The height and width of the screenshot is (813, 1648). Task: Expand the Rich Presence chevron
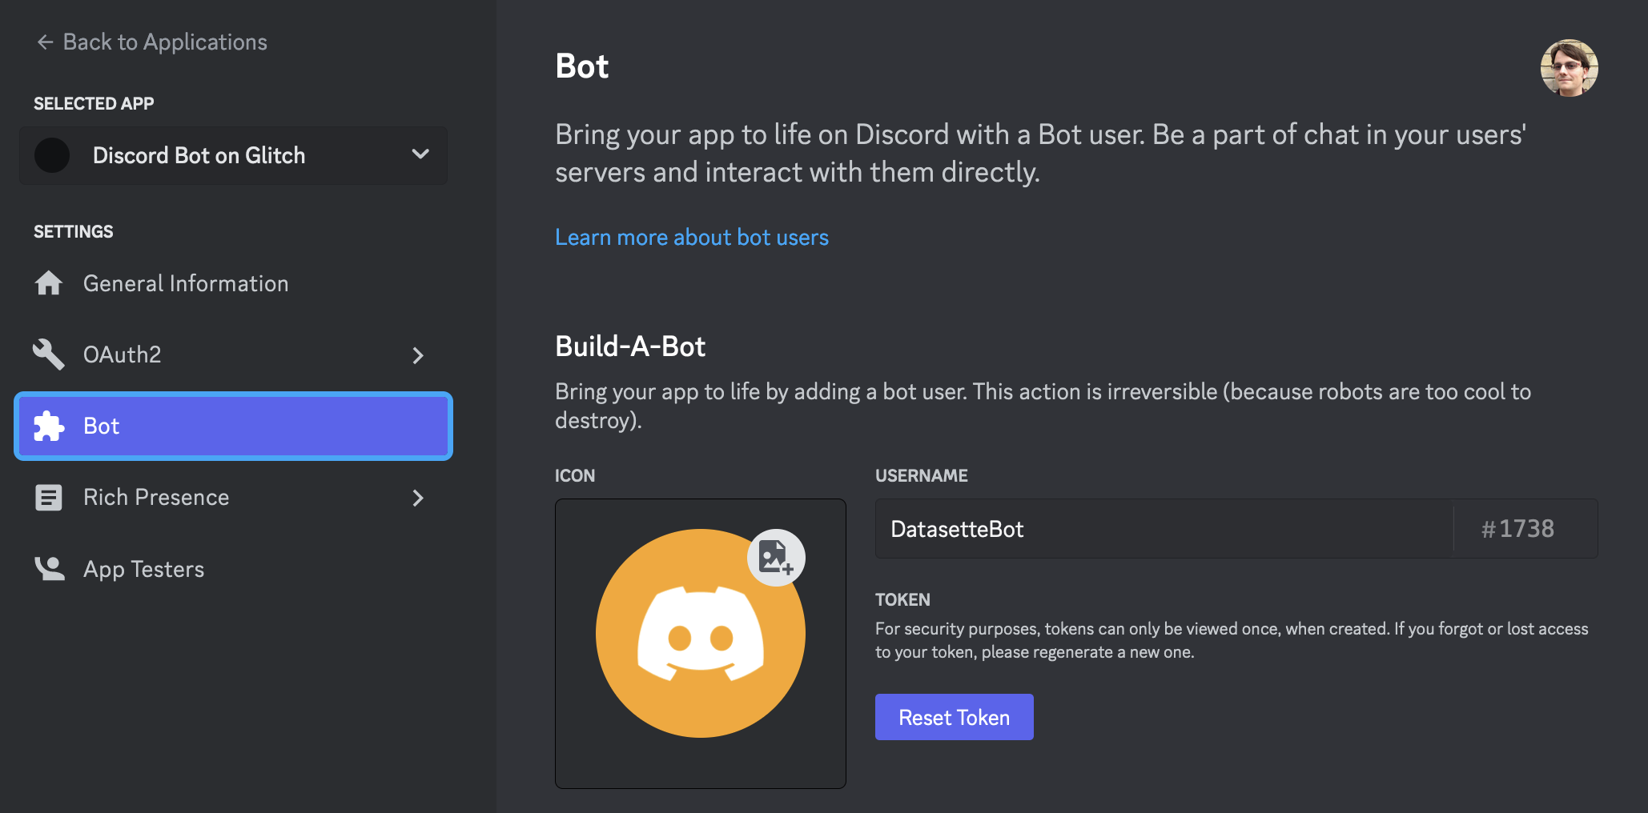coord(417,499)
